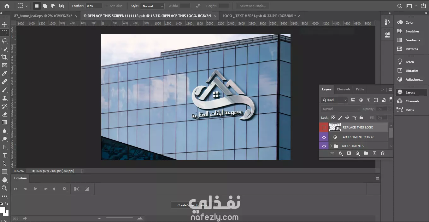Choose New selection mode icon
The image size is (429, 222).
coord(37,6)
